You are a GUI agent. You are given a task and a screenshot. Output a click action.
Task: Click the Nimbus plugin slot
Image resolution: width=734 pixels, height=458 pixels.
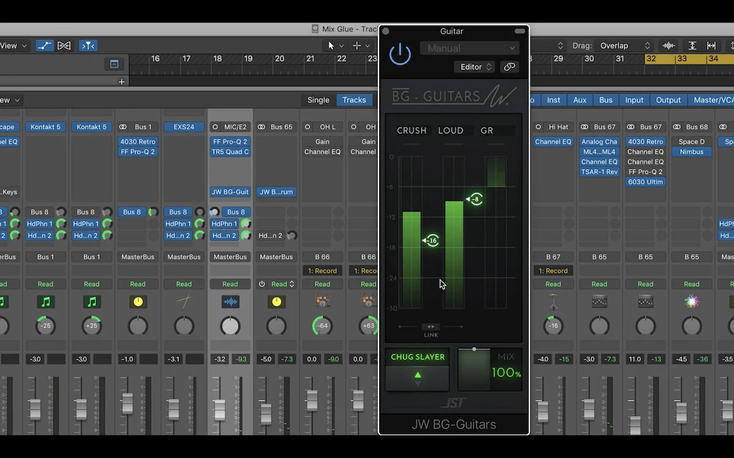pos(692,152)
